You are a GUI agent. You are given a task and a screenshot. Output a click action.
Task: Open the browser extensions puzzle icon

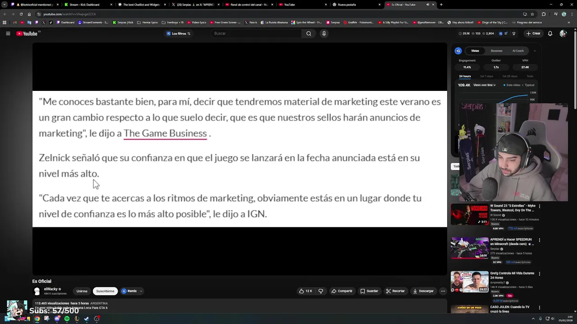(544, 14)
